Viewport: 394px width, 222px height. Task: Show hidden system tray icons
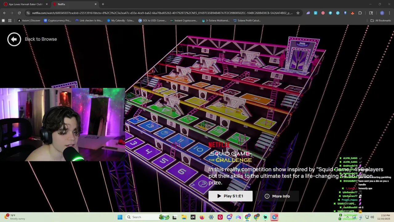pyautogui.click(x=347, y=217)
